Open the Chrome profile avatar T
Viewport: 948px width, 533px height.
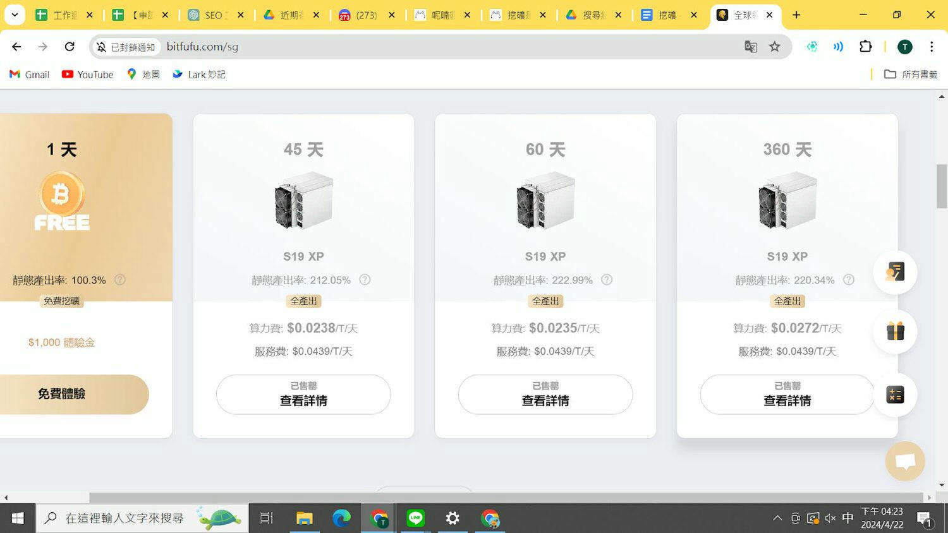pyautogui.click(x=905, y=47)
